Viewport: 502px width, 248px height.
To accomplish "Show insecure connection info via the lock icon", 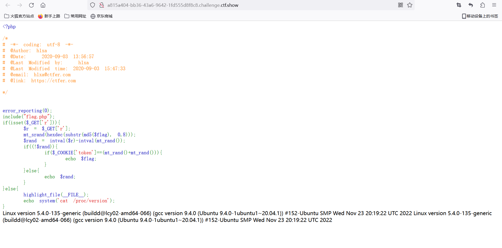I will click(102, 5).
